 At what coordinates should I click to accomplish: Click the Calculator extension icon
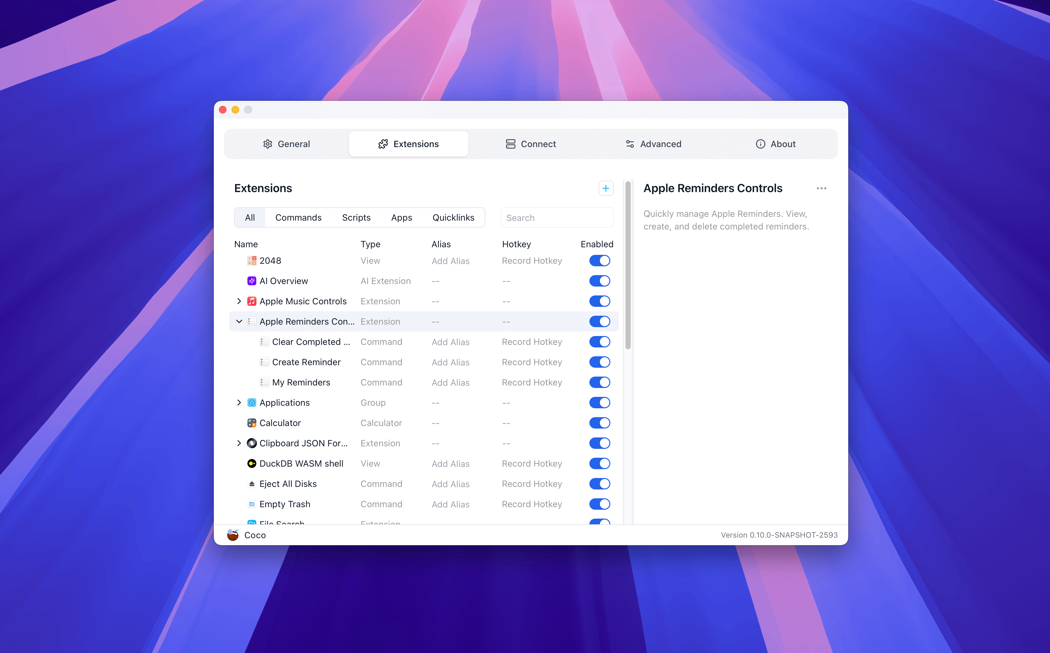(252, 423)
